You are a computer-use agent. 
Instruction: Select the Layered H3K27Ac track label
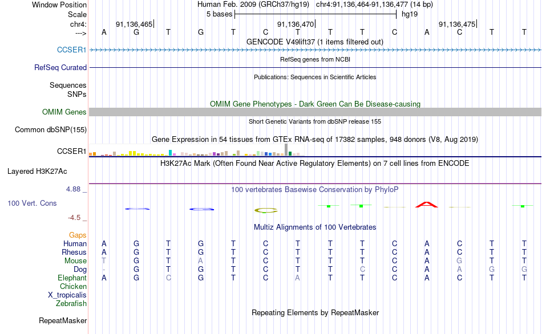pos(37,171)
